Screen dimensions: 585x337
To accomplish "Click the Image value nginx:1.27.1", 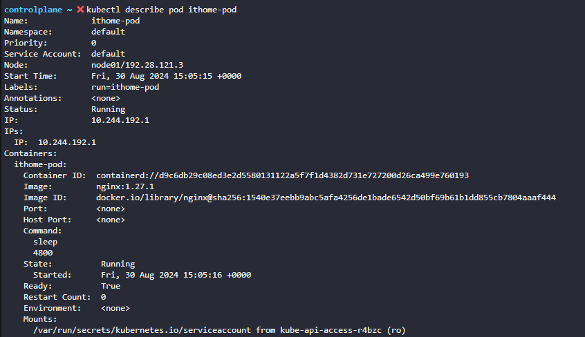I will tap(125, 186).
